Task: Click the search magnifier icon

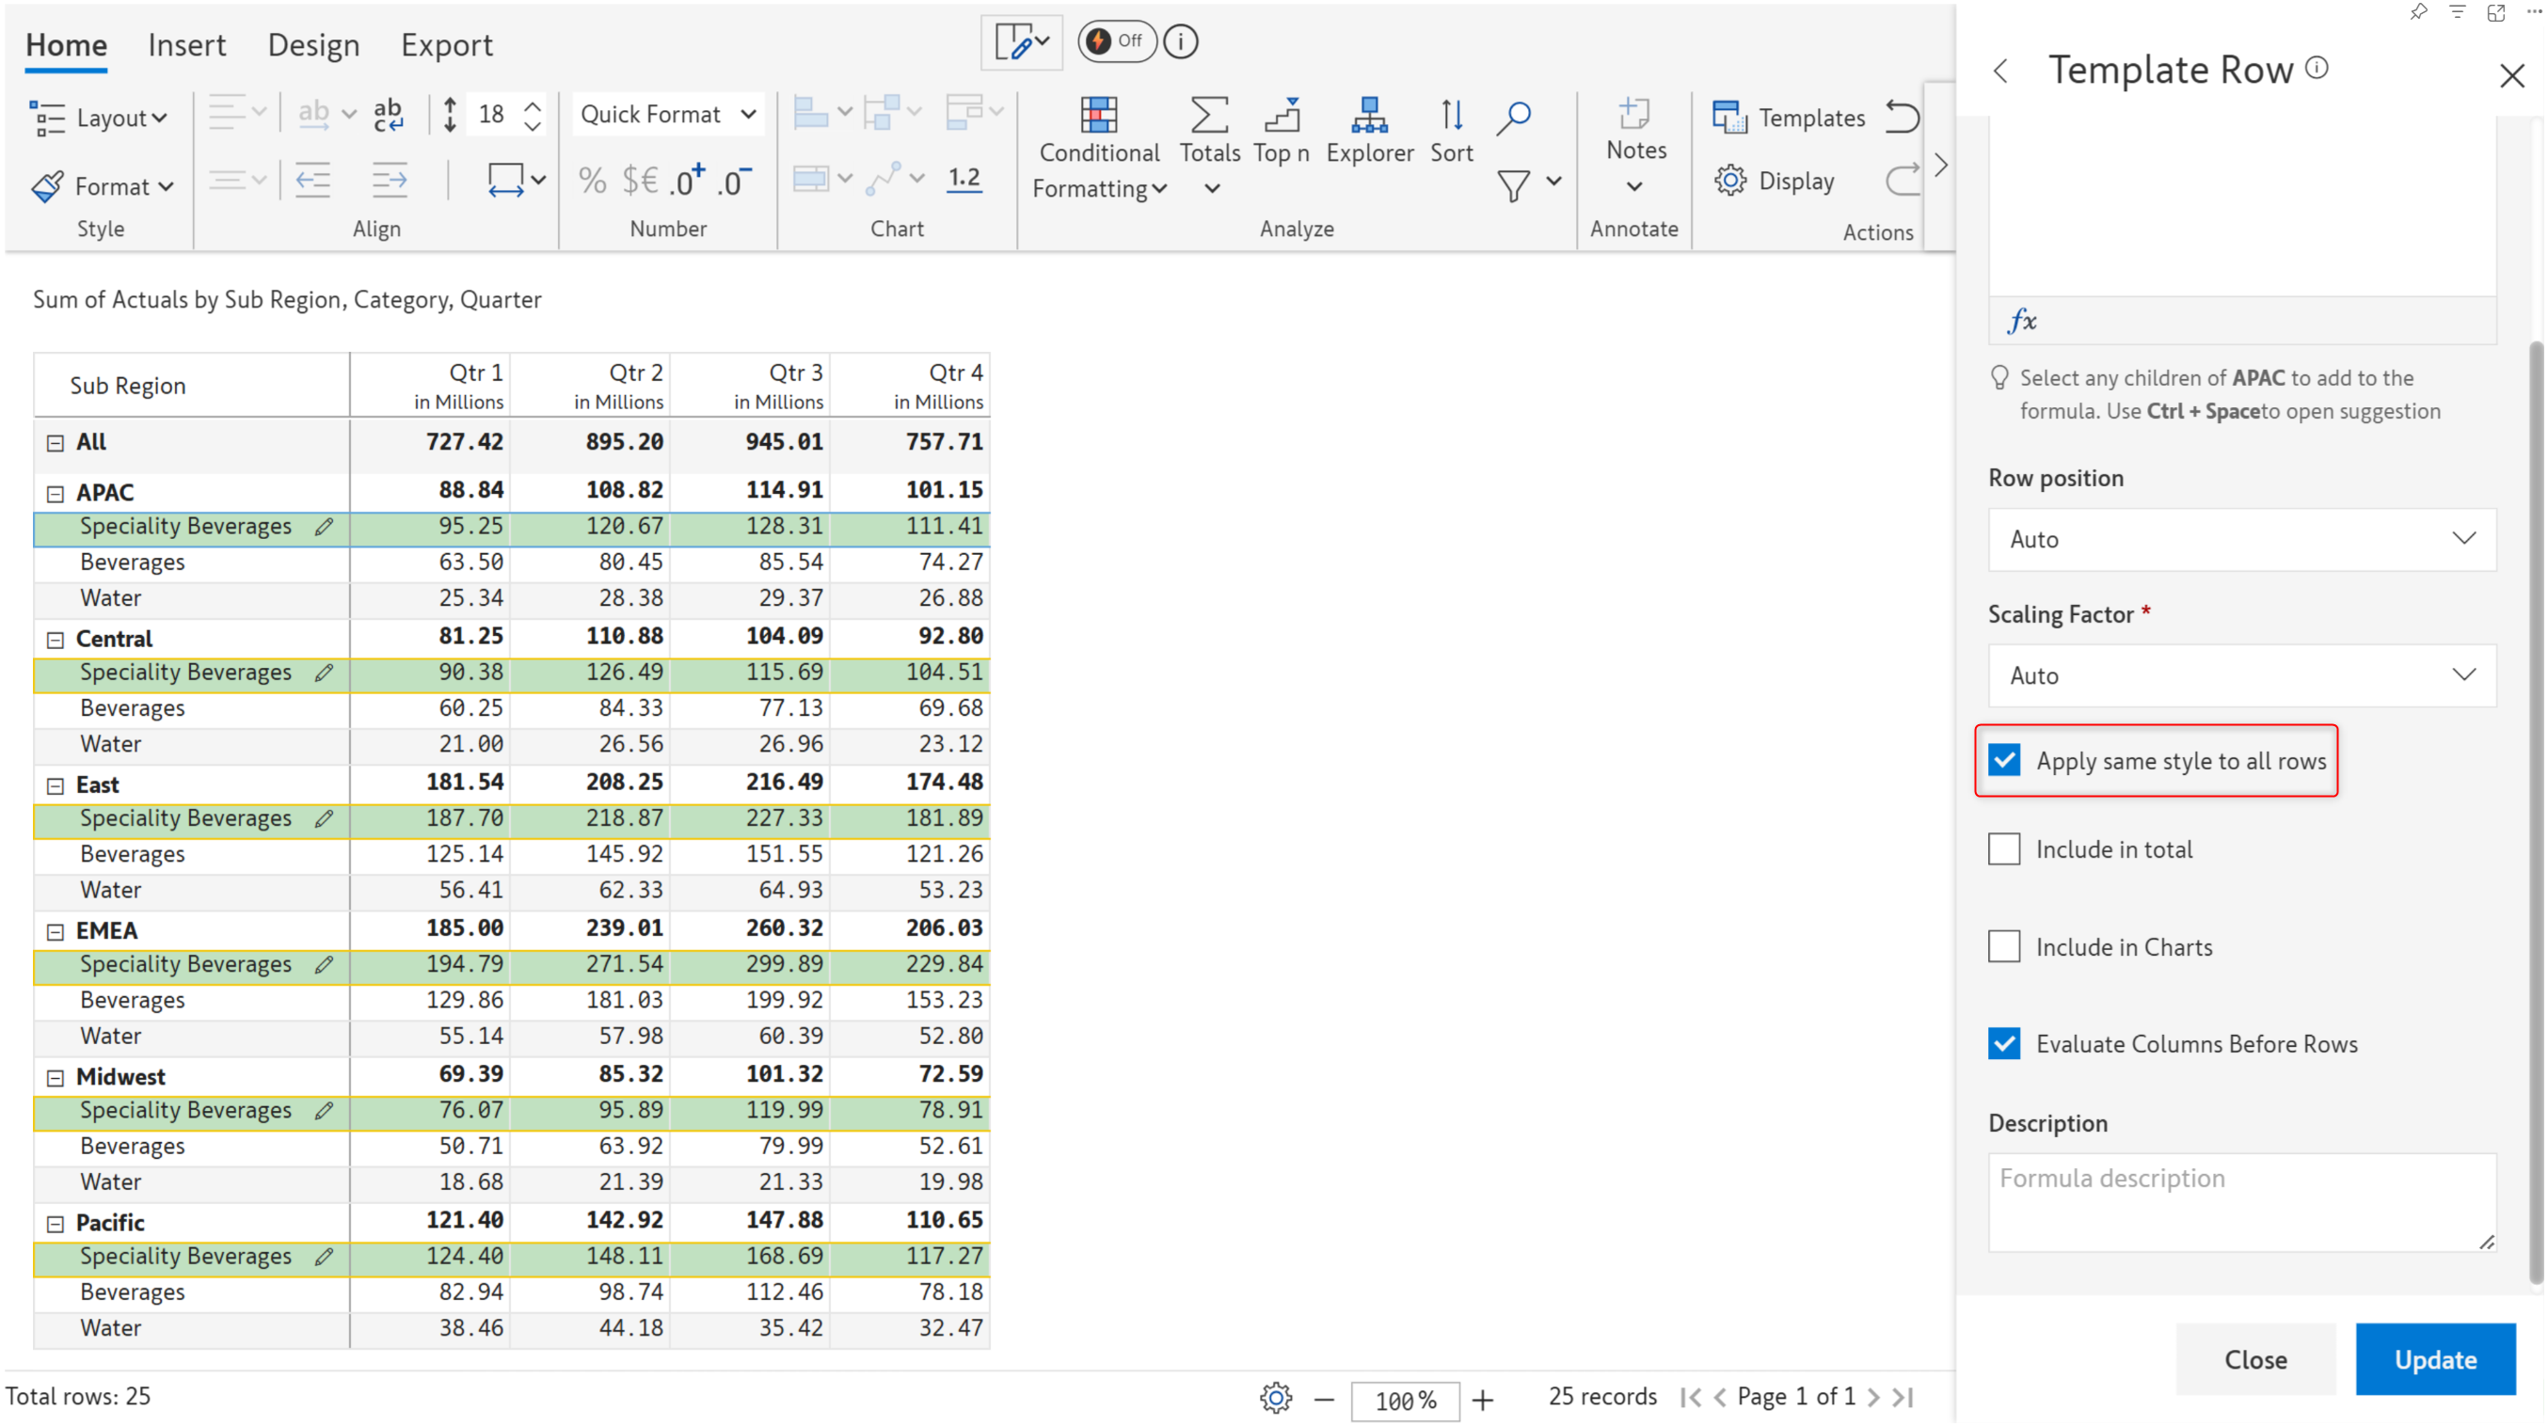Action: pos(1513,117)
